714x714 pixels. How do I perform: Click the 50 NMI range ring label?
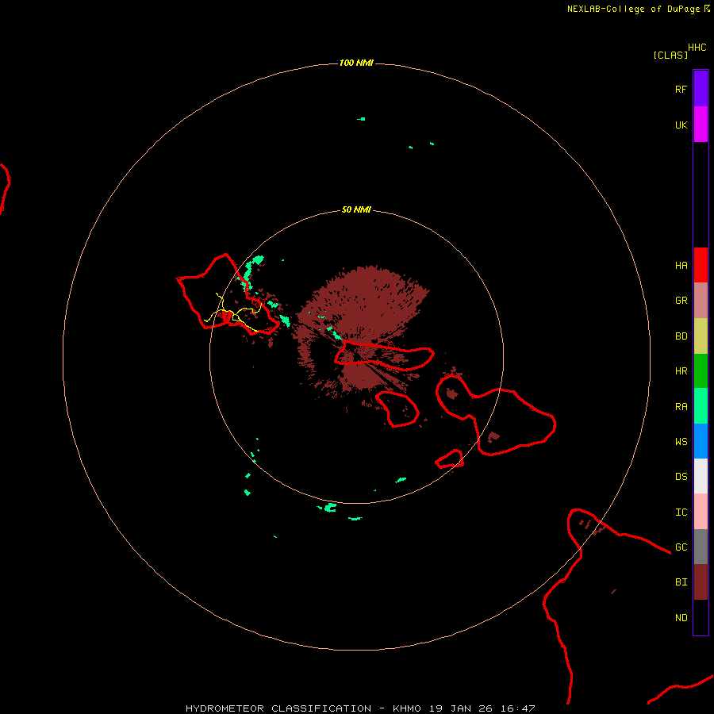tap(356, 209)
